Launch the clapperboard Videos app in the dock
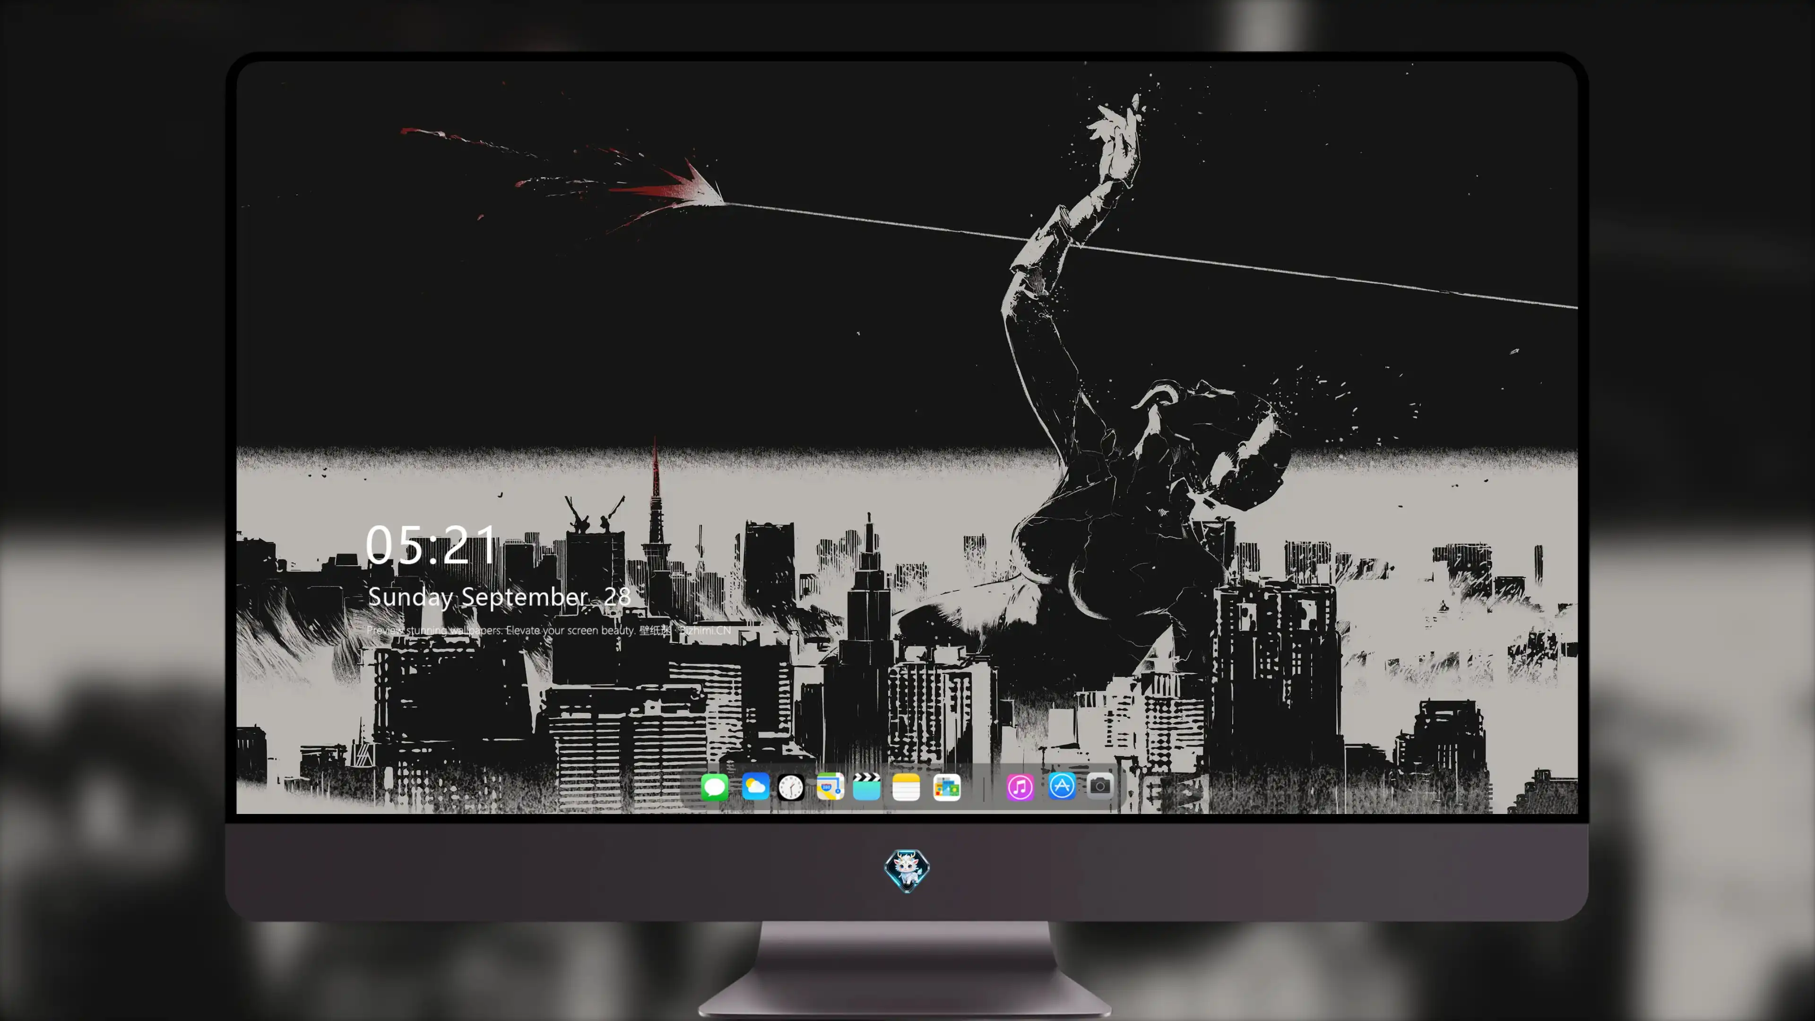Screen dimensions: 1815x1021 click(x=867, y=787)
